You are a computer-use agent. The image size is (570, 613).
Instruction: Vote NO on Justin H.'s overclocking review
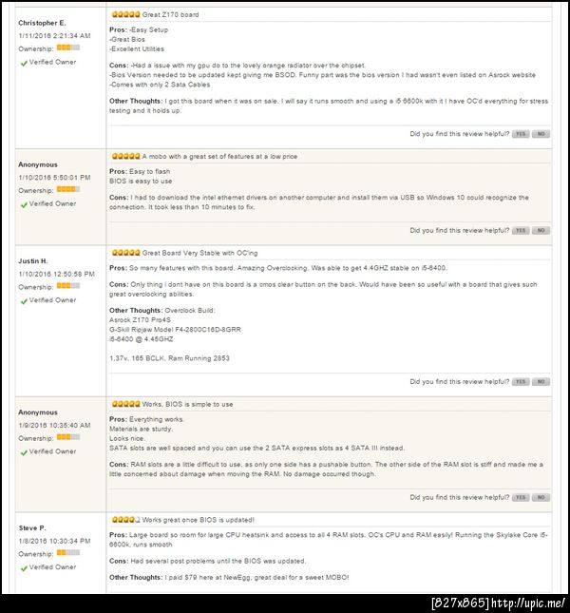click(541, 381)
